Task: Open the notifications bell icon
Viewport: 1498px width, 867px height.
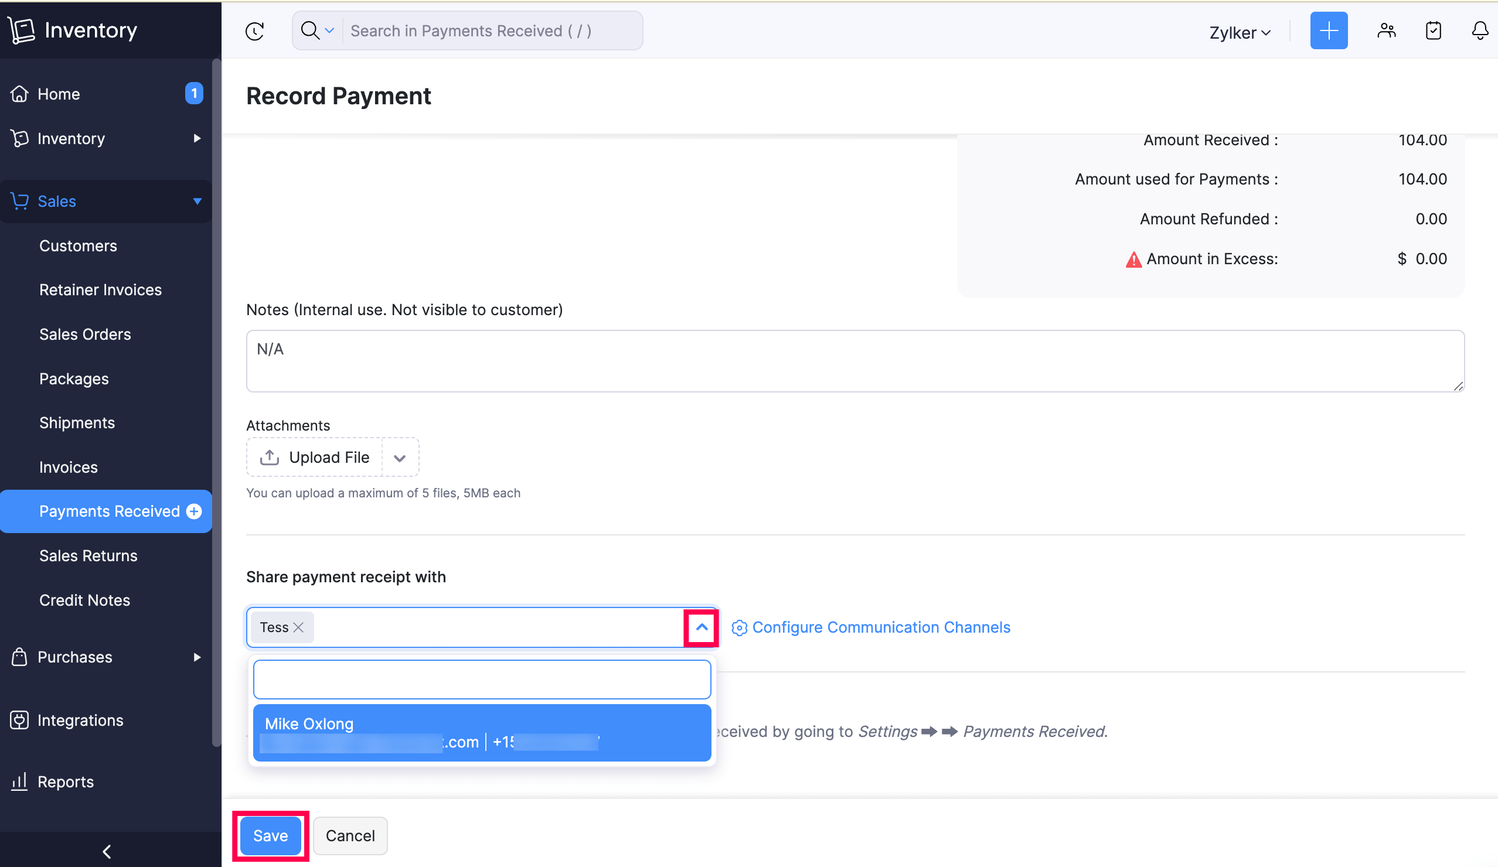Action: pos(1480,30)
